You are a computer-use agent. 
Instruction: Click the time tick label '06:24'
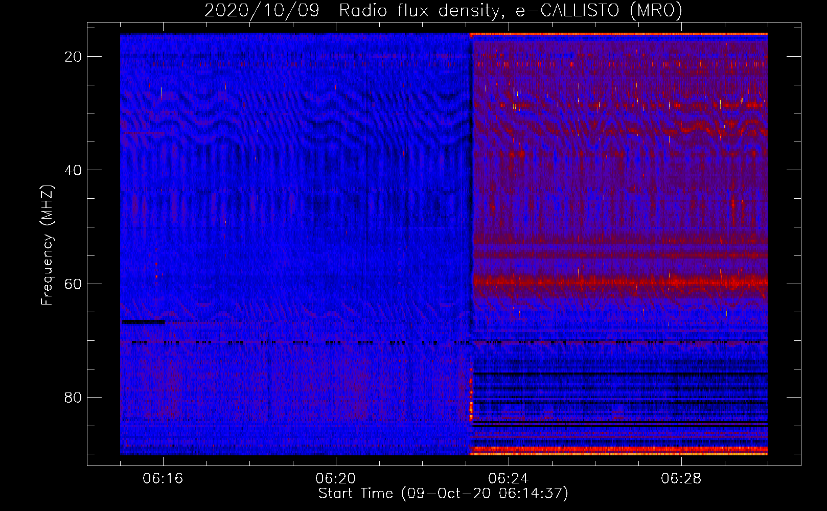click(509, 478)
